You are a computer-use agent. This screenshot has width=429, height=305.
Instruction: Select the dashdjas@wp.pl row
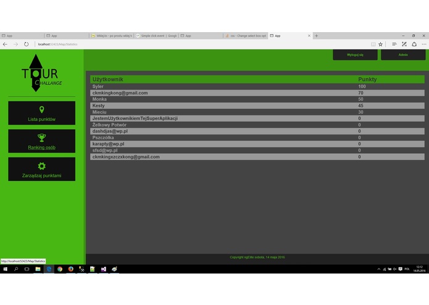(257, 132)
